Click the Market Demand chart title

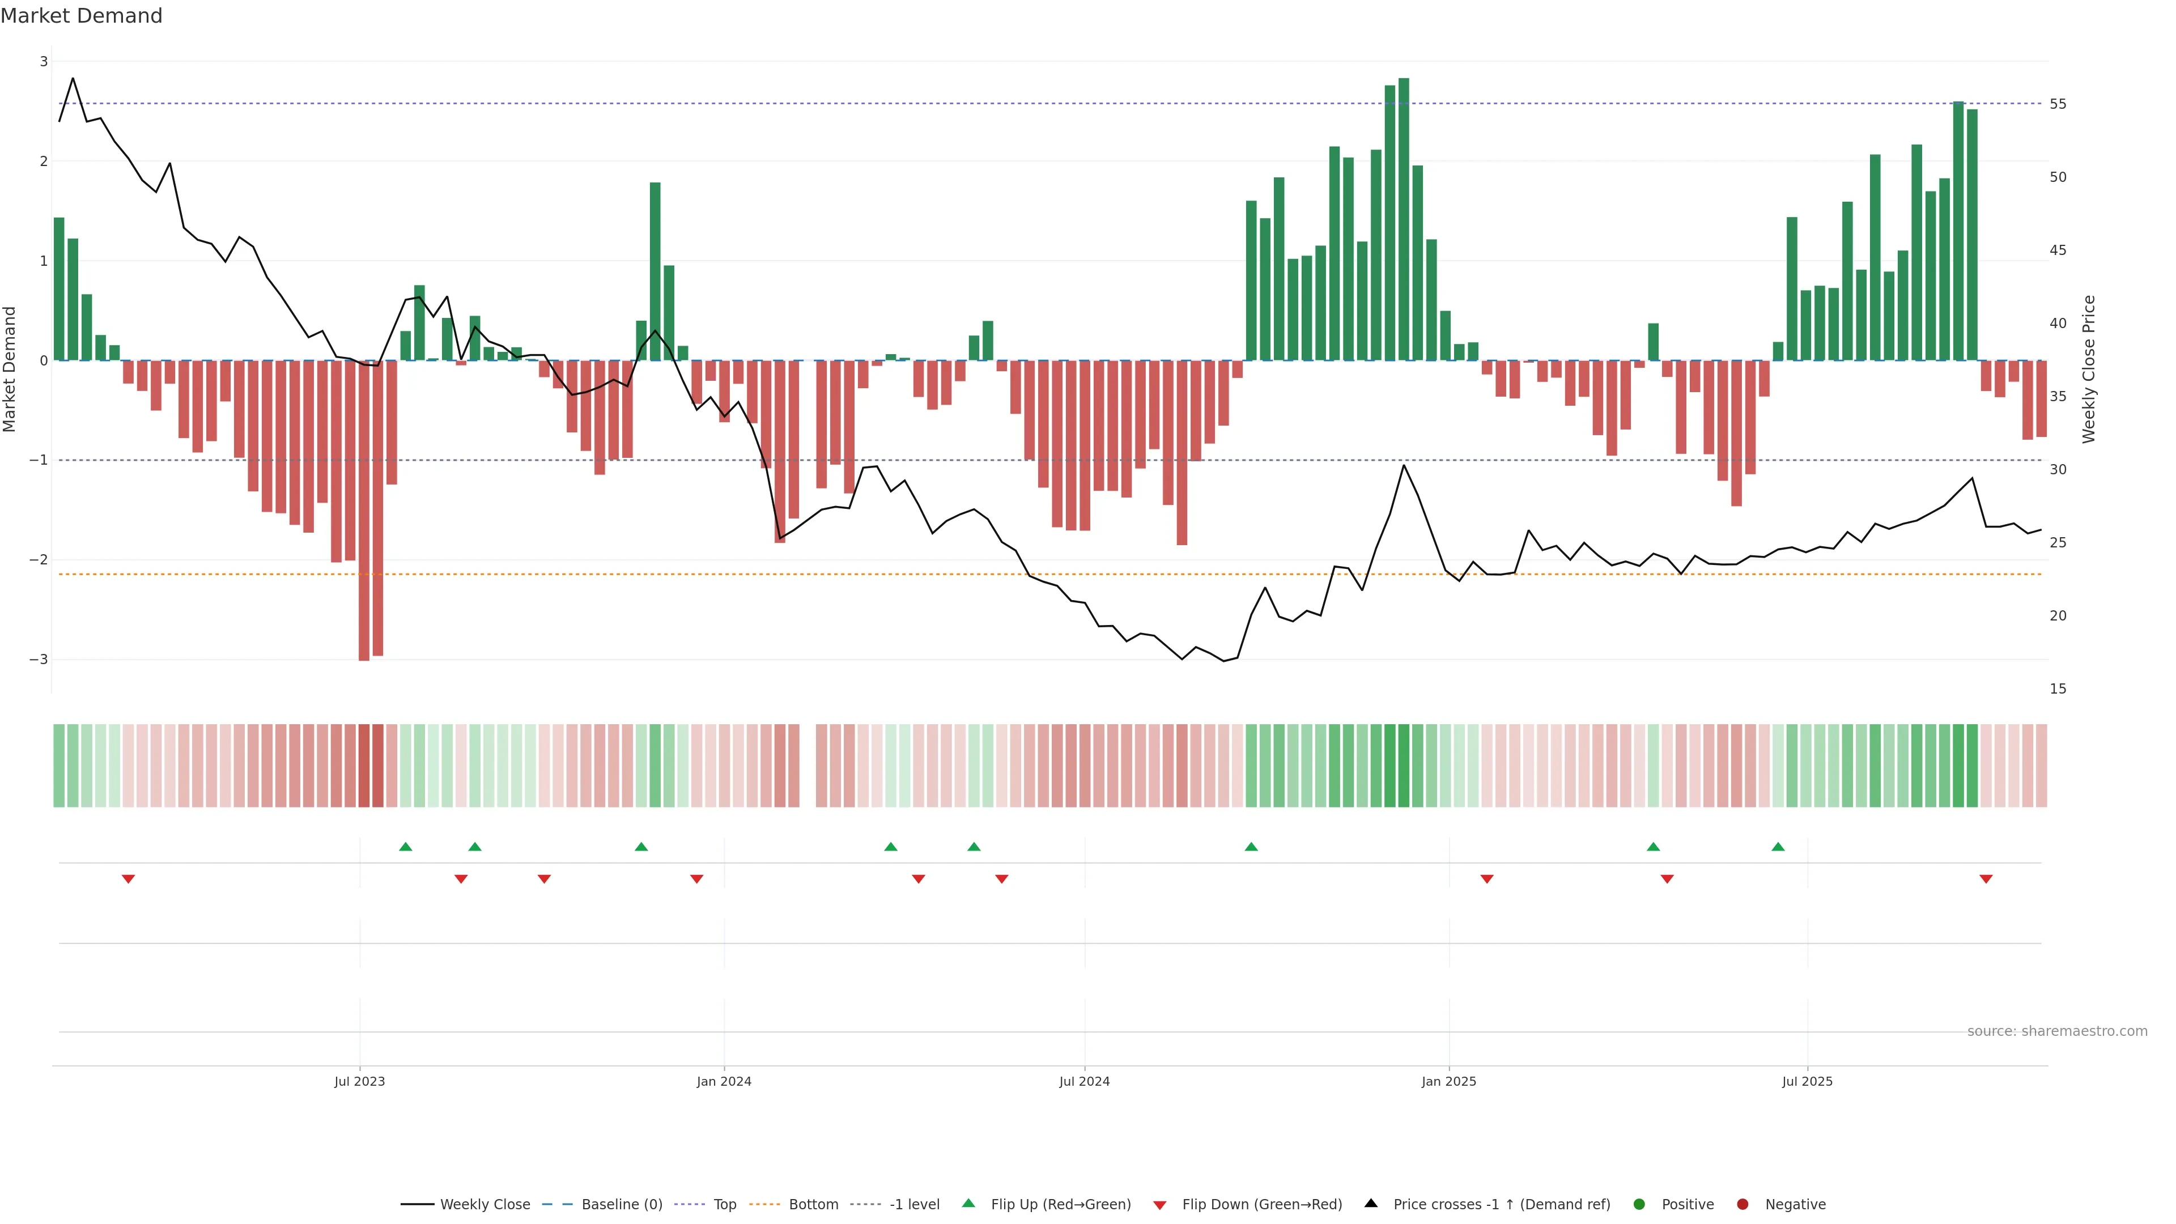point(81,16)
